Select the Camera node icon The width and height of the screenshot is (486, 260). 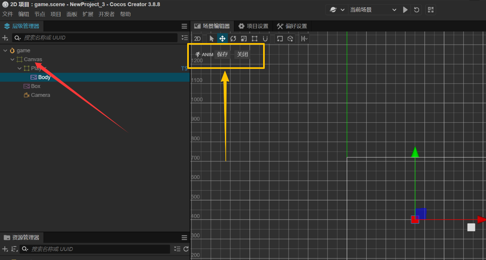click(x=27, y=95)
